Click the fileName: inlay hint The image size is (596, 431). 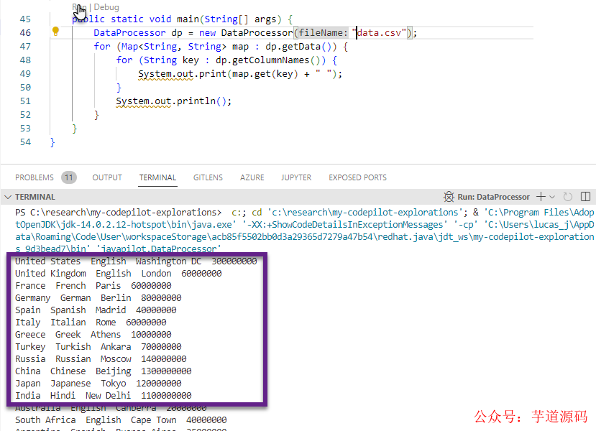click(x=323, y=32)
